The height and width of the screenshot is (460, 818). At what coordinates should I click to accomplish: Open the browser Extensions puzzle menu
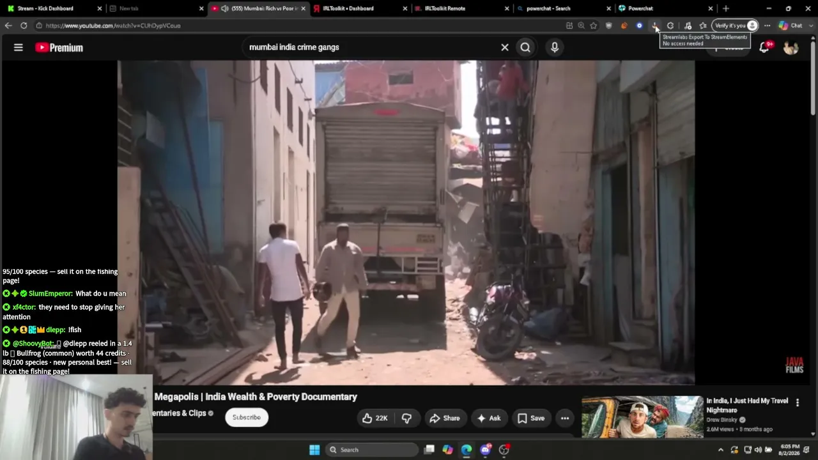(x=670, y=26)
